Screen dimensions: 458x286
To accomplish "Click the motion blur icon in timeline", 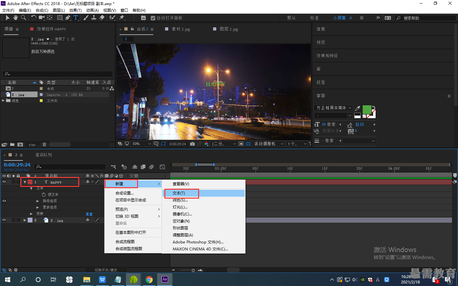I will tap(151, 167).
